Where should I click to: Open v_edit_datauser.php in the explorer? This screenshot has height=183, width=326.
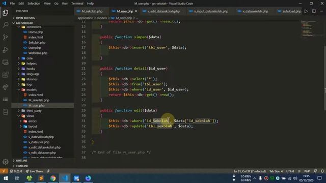pos(42,152)
